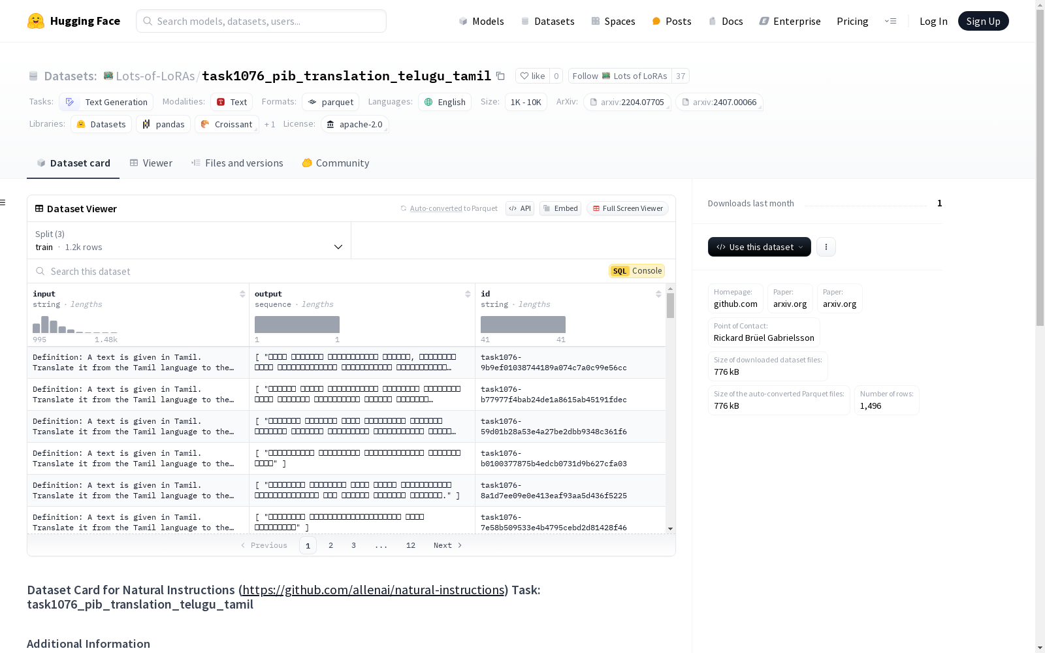Click the Log In link
Image resolution: width=1045 pixels, height=653 pixels.
pyautogui.click(x=933, y=21)
